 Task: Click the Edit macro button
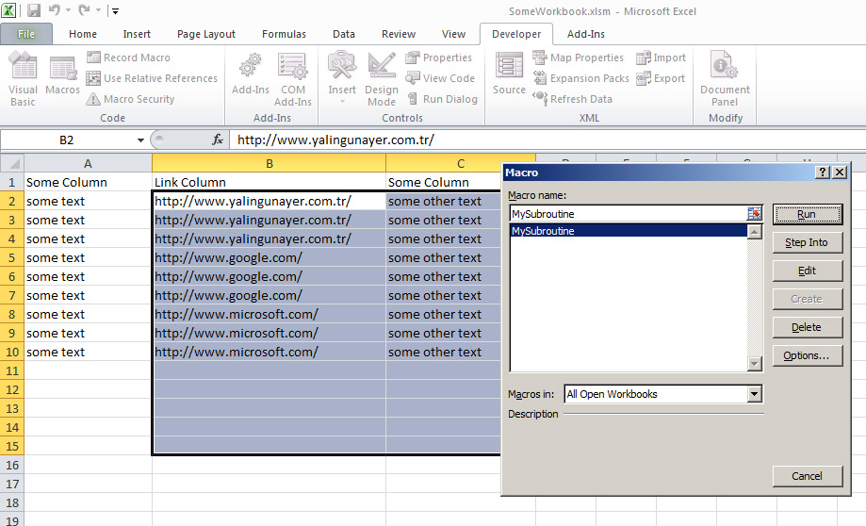807,271
